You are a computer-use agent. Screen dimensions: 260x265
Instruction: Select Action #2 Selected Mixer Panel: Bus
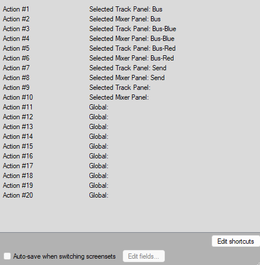[x=130, y=19]
